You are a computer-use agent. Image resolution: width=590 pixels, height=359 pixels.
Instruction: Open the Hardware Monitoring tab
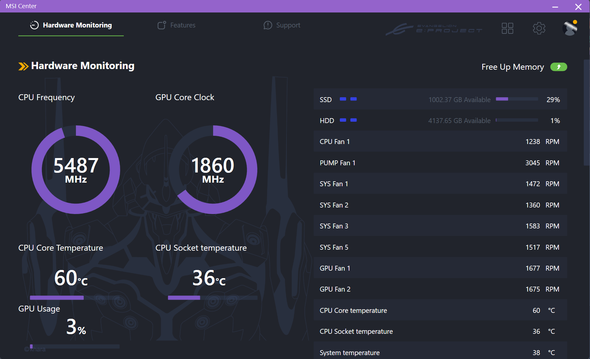point(71,25)
